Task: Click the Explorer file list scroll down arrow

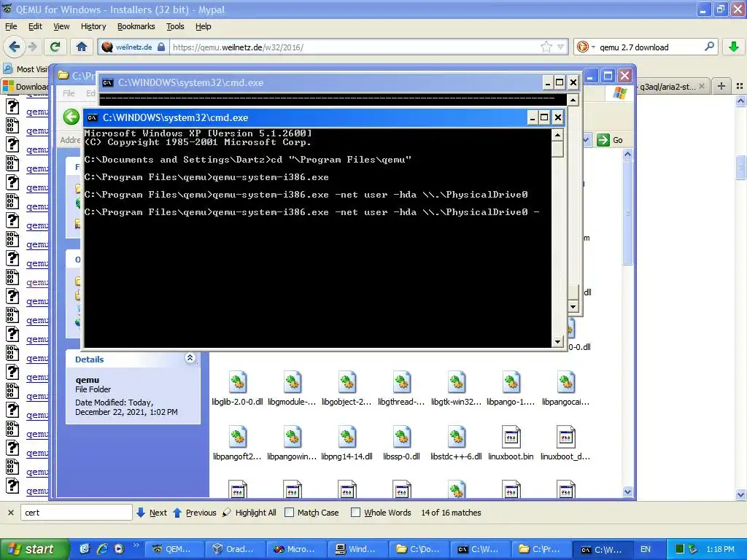Action: point(627,492)
